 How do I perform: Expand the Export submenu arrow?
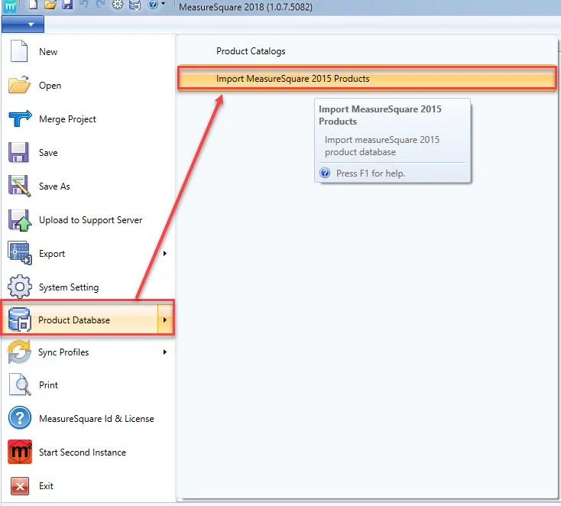pyautogui.click(x=165, y=254)
